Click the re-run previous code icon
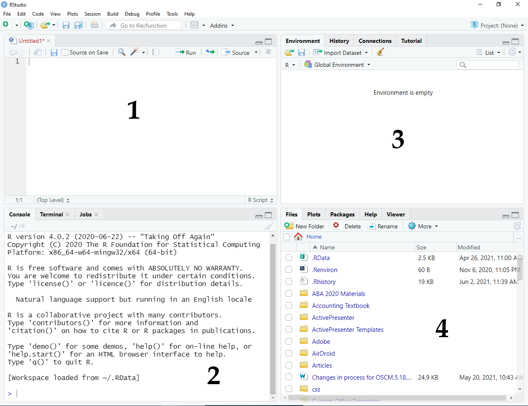Screen dimensions: 528x406 coord(210,52)
